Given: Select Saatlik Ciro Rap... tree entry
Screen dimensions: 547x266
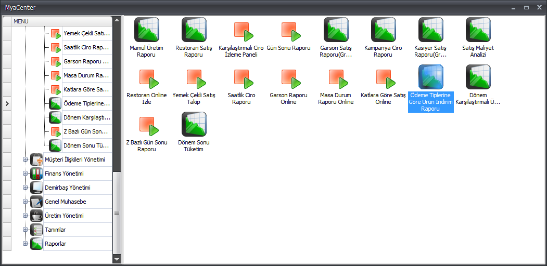Looking at the screenshot, I should (x=87, y=48).
